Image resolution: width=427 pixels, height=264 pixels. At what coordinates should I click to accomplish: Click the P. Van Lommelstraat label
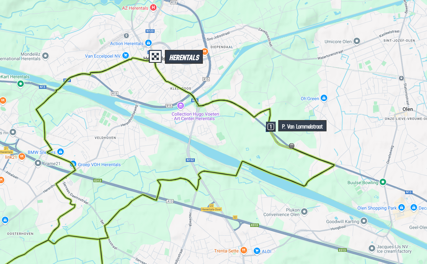tap(302, 126)
